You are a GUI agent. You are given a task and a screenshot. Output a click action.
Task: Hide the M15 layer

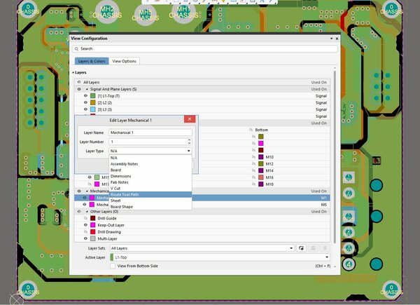90,177
